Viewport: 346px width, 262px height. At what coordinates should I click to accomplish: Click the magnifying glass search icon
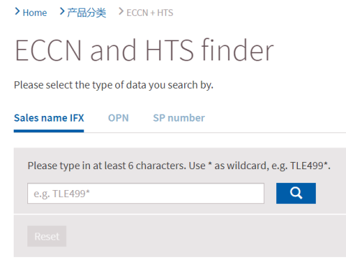click(296, 193)
